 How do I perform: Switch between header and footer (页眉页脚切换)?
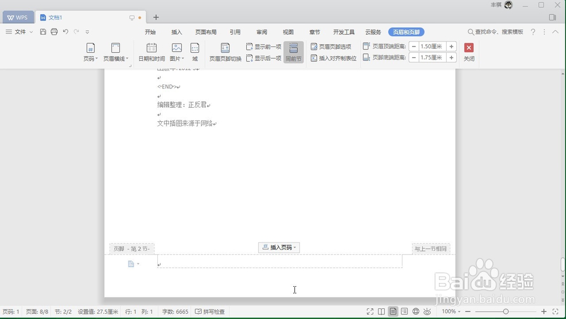click(x=225, y=52)
